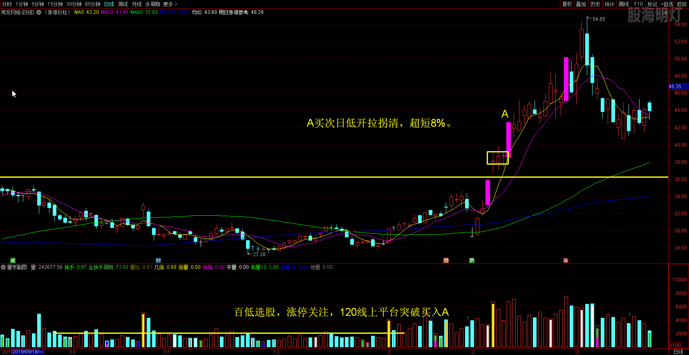
Task: Select the 5分钟 period tab
Action: pyautogui.click(x=38, y=4)
